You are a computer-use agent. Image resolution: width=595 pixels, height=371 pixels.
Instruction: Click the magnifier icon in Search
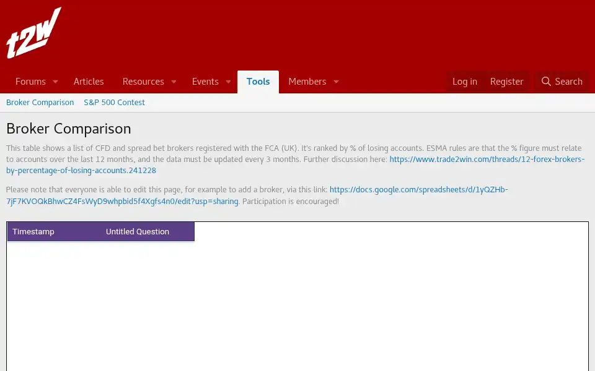click(x=546, y=82)
